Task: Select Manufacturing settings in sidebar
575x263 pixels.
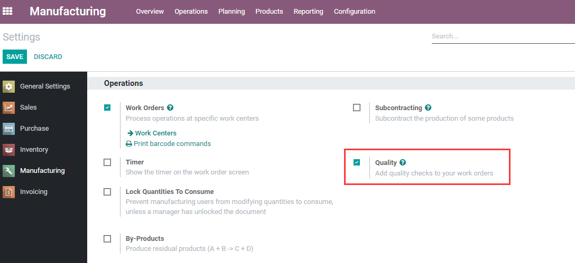Action: pos(42,170)
